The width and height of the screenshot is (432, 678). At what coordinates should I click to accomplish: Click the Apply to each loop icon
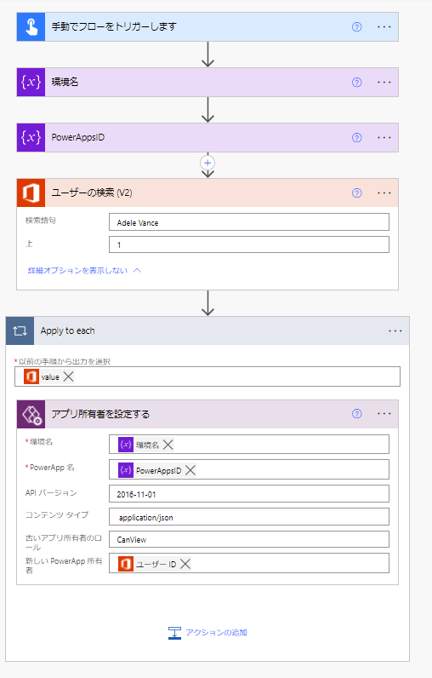[x=20, y=330]
